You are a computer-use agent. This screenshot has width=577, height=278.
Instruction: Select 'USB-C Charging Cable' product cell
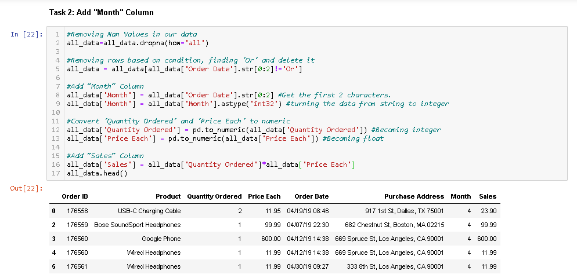click(x=149, y=211)
